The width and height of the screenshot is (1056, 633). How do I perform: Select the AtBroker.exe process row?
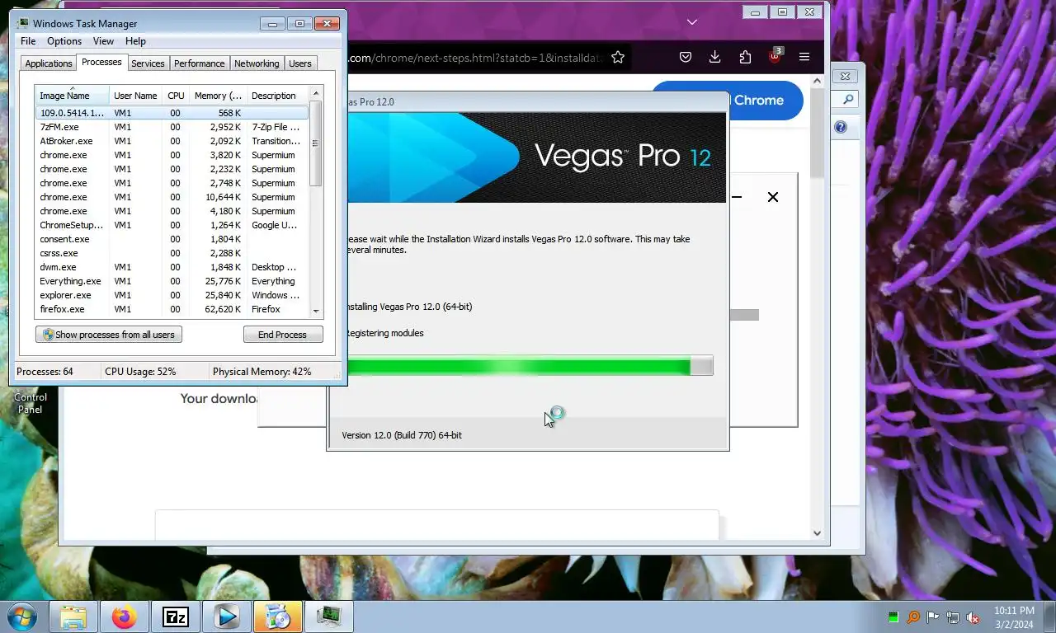(172, 141)
